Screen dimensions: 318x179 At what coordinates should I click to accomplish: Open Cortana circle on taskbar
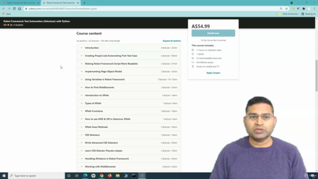pyautogui.click(x=69, y=176)
